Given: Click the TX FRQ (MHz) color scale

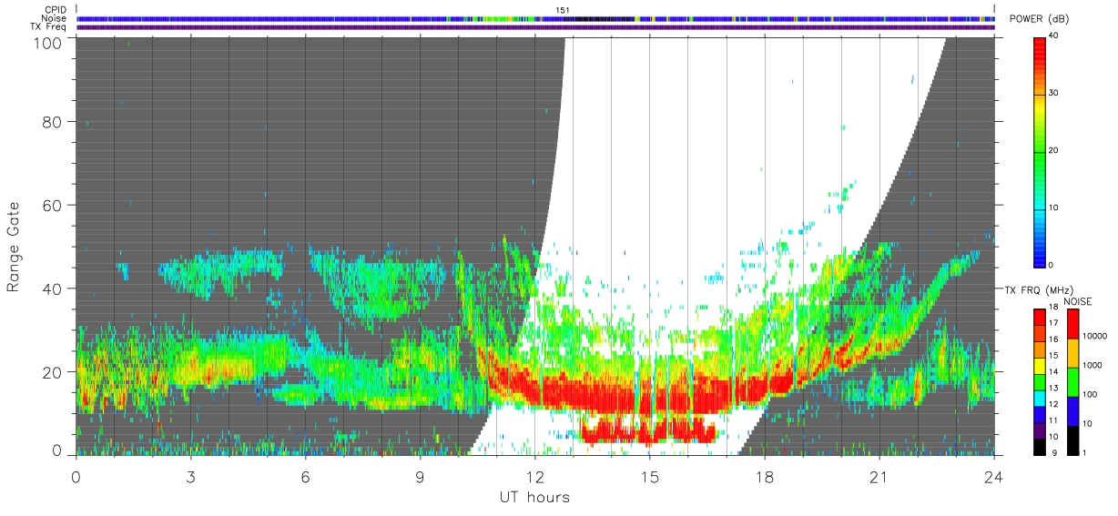Looking at the screenshot, I should [1041, 382].
